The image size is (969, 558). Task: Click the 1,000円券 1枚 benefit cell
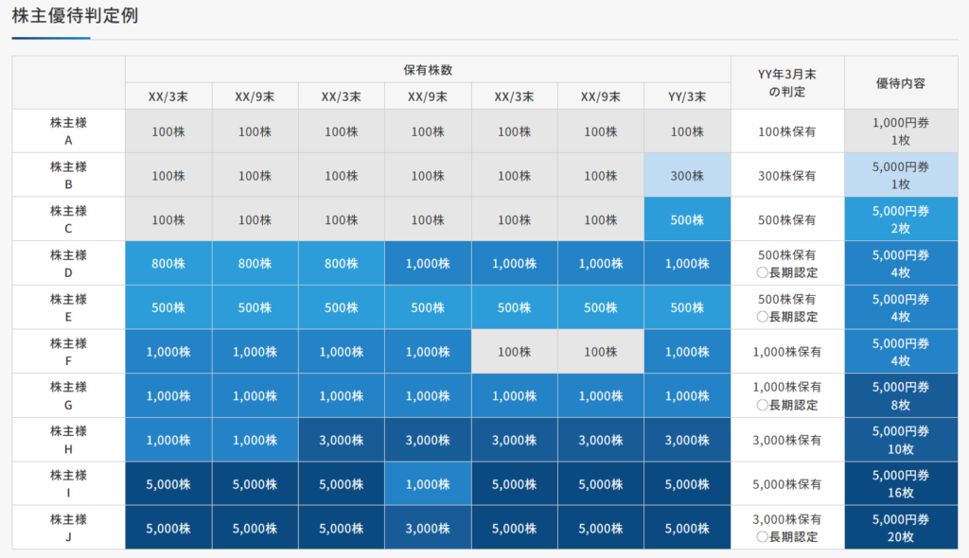[x=901, y=131]
